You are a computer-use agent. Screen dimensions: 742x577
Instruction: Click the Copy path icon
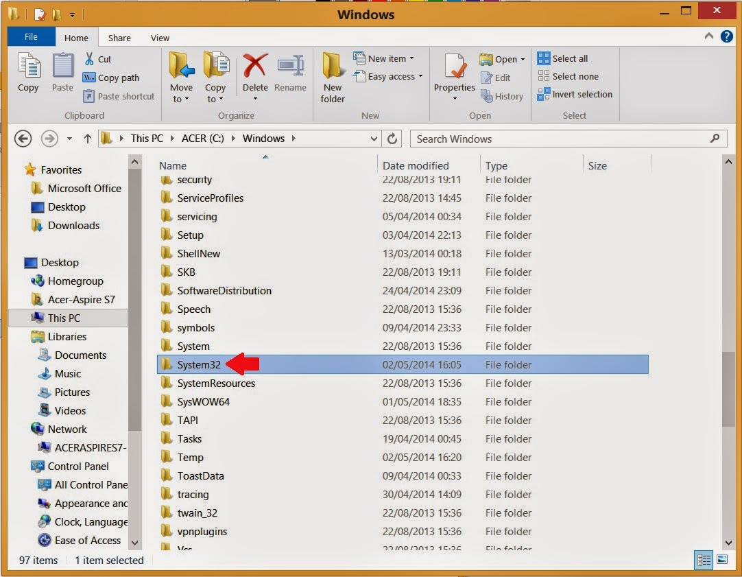tap(89, 78)
